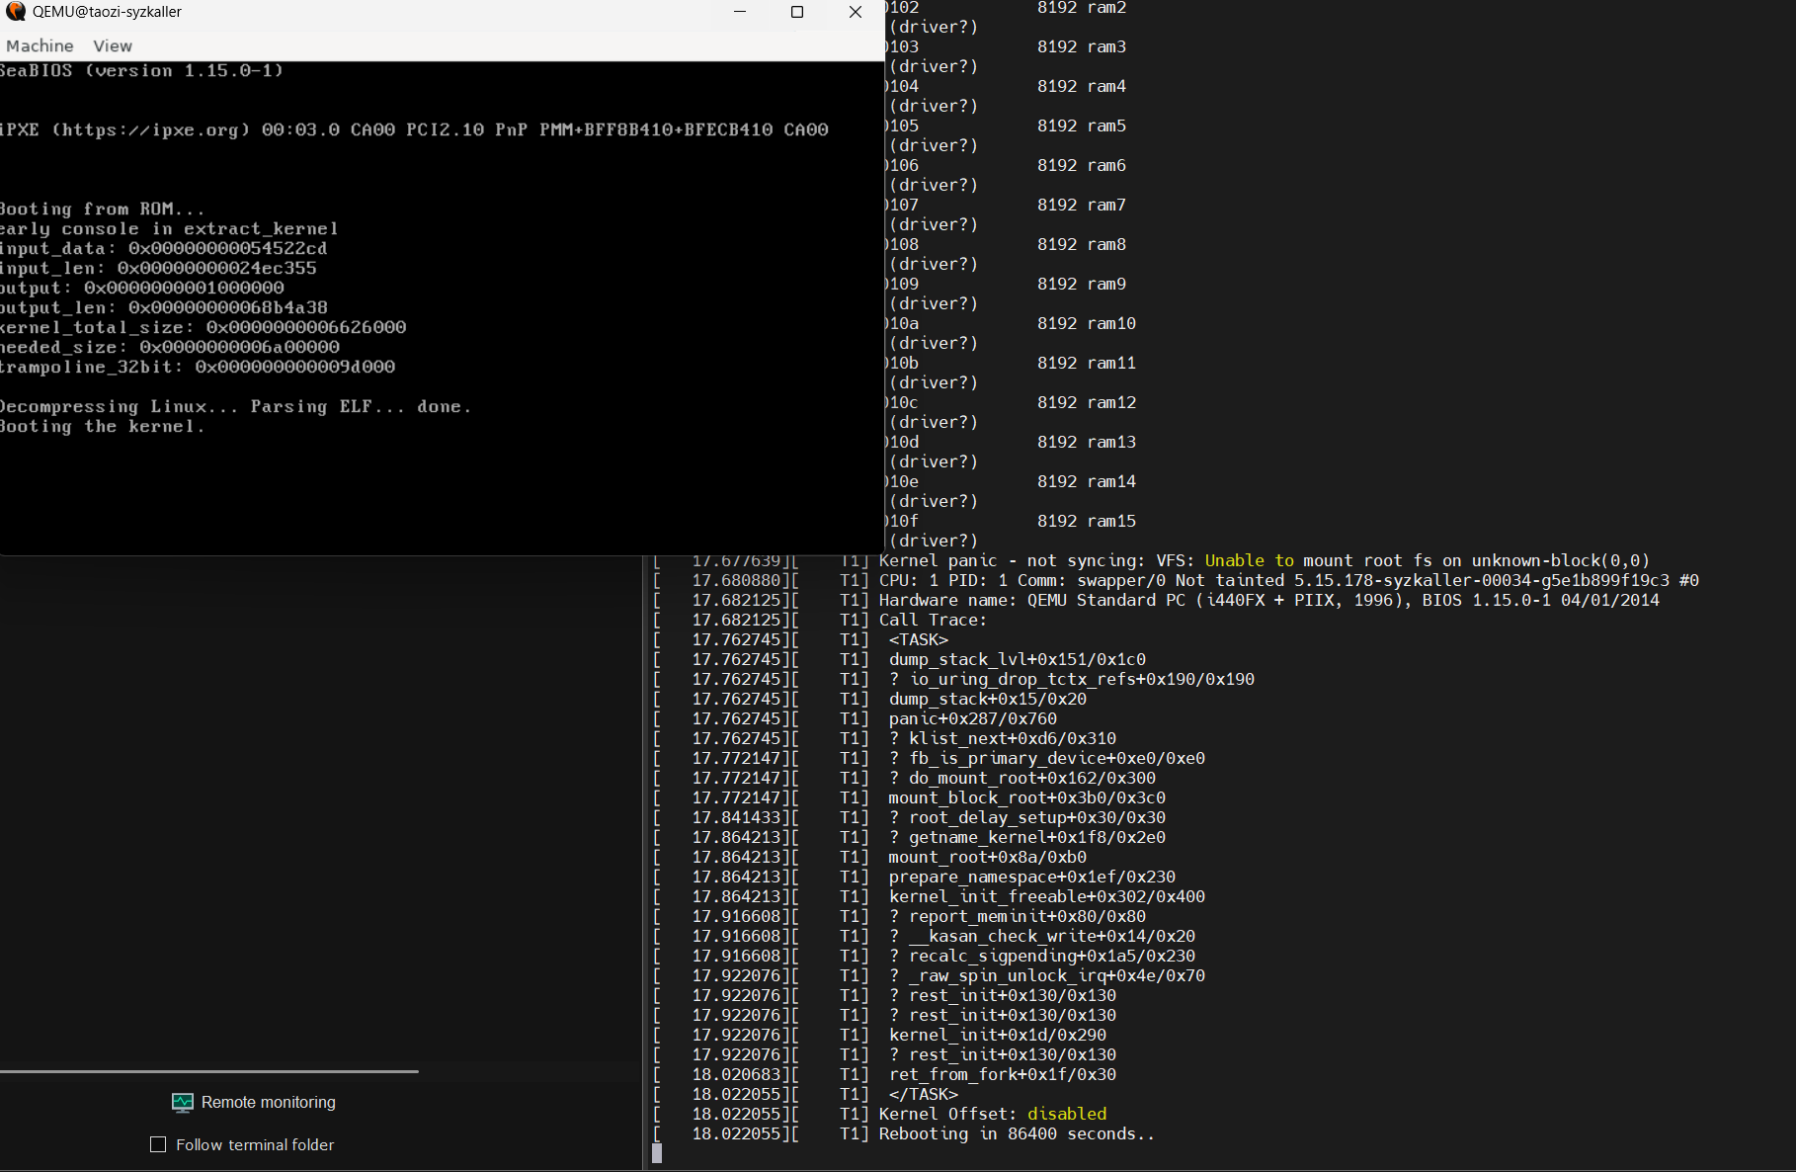Click the 'CPU: 1 PID: 1 Comm: swapper/0' line
This screenshot has height=1172, width=1796.
click(x=1289, y=580)
